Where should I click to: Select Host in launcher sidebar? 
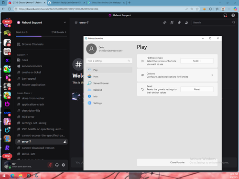click(109, 76)
